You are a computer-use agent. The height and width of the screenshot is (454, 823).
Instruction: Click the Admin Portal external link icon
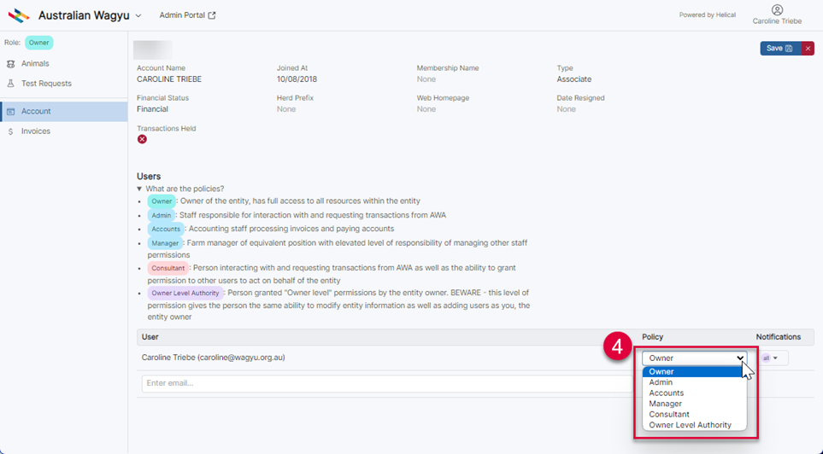[x=212, y=15]
